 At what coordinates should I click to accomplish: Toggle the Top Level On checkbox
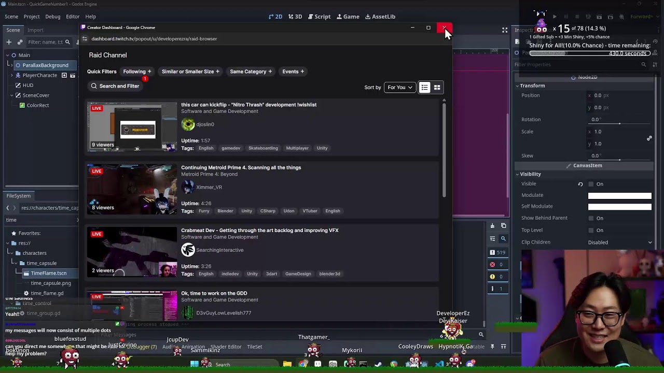coord(591,230)
